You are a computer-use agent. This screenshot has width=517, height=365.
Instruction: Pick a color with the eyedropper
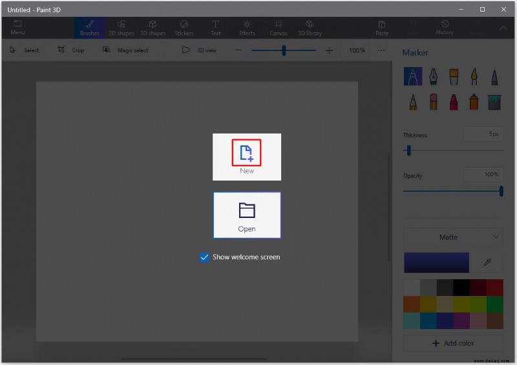[x=487, y=262]
